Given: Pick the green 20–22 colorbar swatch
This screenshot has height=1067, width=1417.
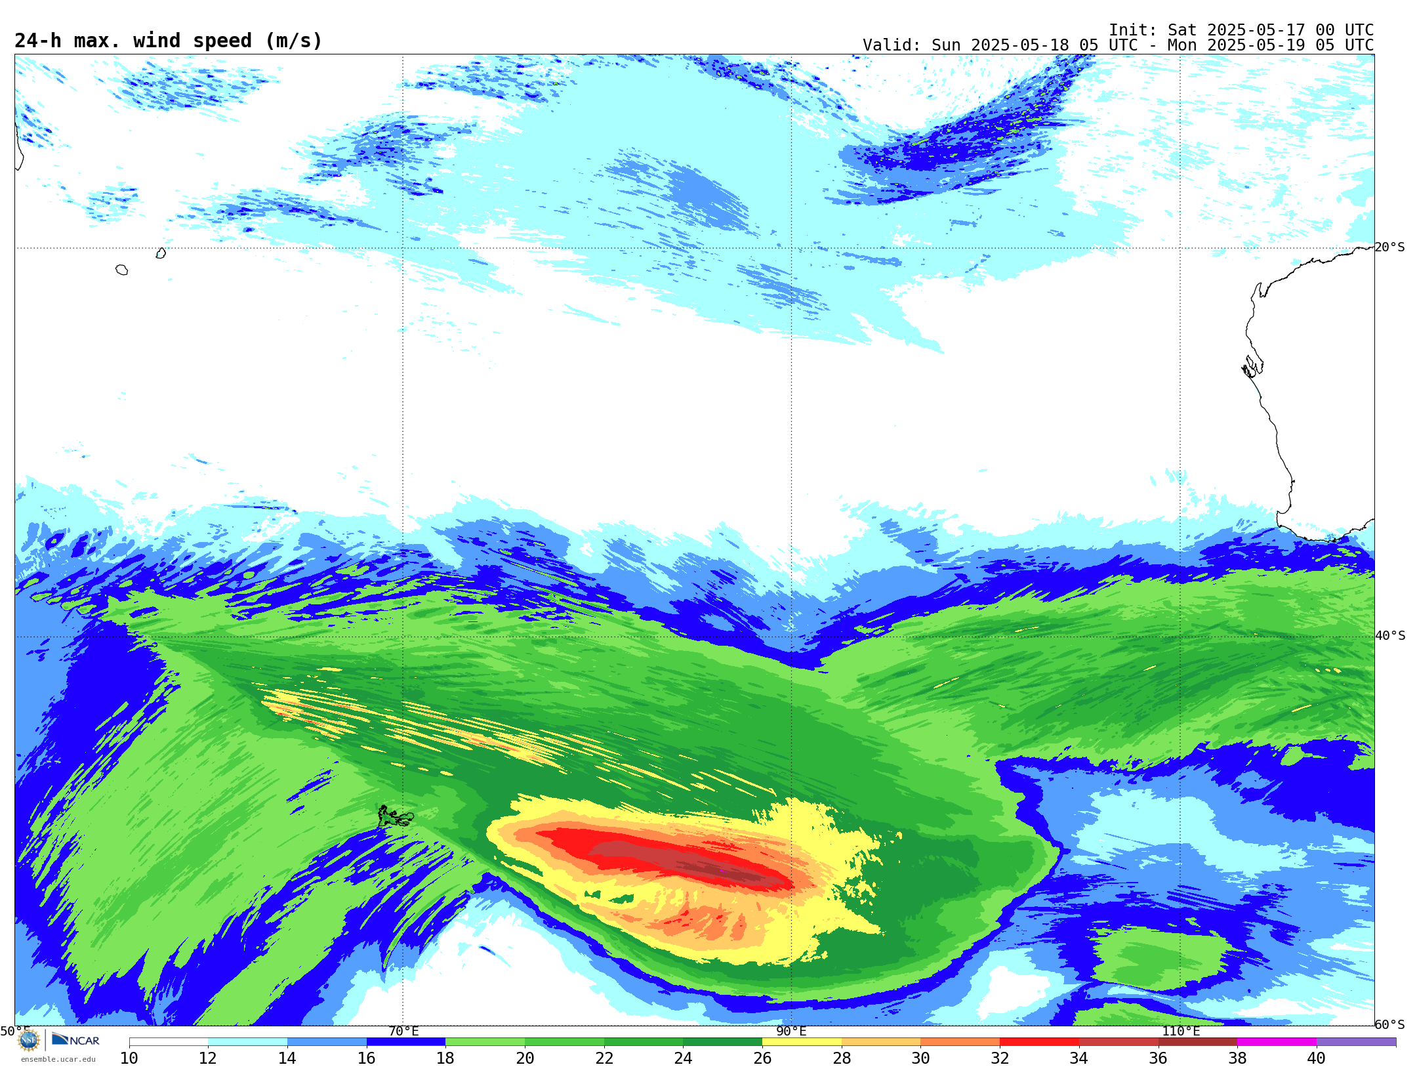Looking at the screenshot, I should pos(564,1042).
